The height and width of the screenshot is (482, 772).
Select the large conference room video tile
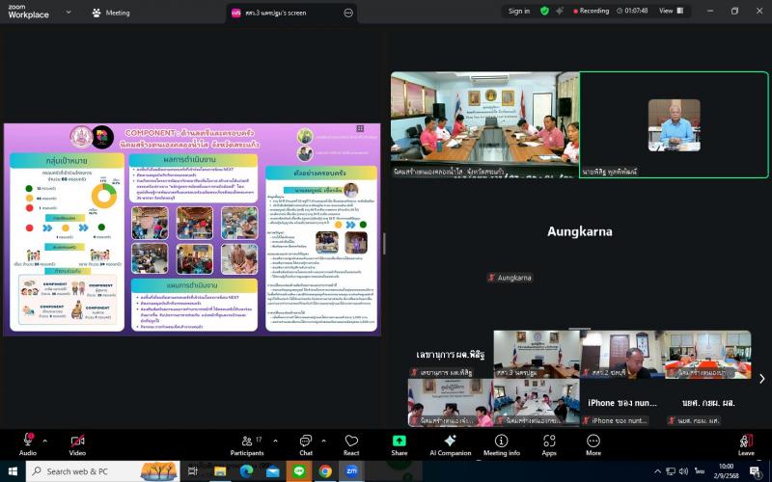pyautogui.click(x=485, y=125)
